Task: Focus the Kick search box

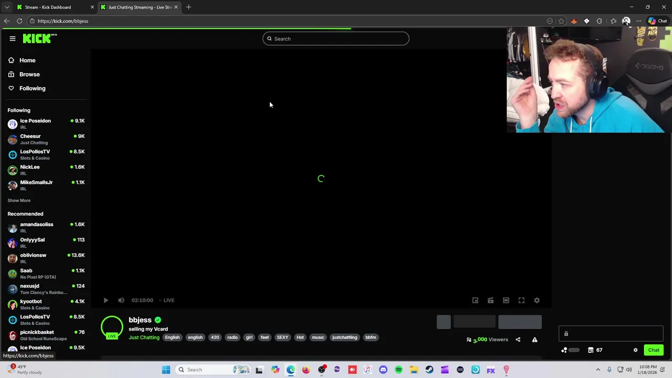Action: (x=335, y=38)
